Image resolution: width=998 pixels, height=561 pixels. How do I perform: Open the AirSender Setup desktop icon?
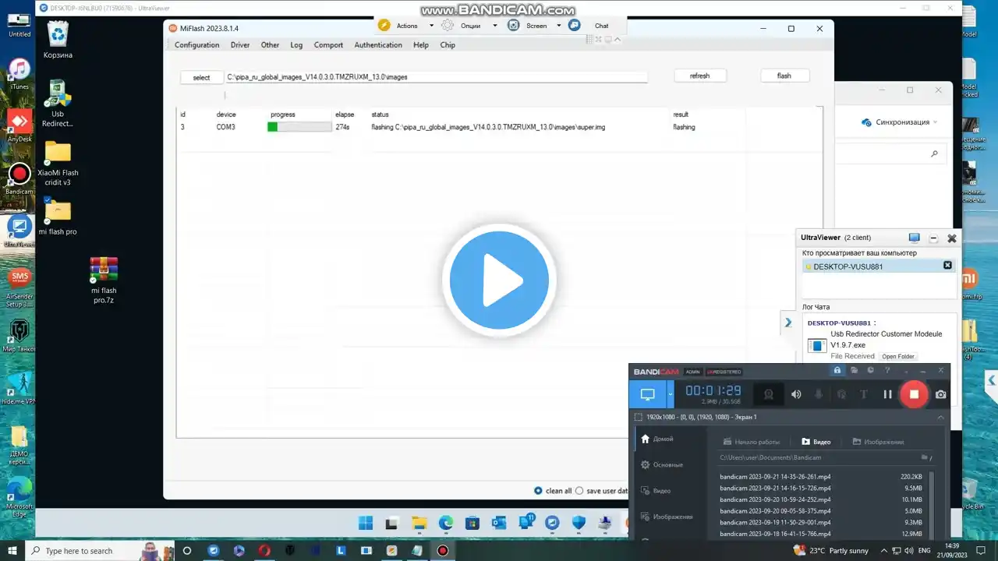pos(19,286)
